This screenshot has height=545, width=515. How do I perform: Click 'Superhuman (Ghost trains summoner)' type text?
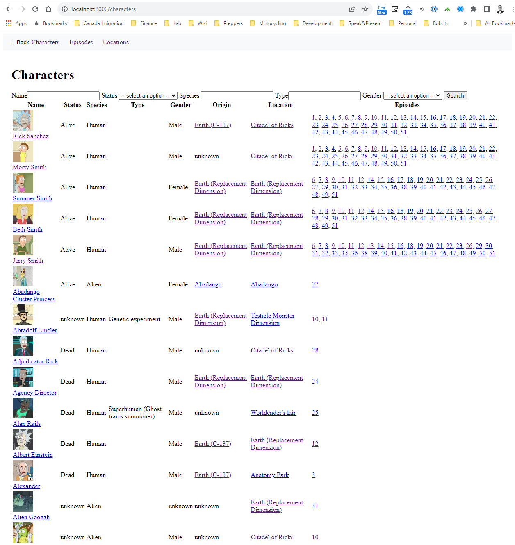click(x=135, y=413)
